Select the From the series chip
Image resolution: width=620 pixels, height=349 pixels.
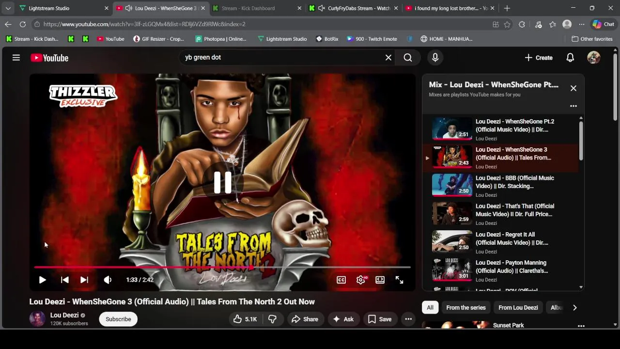[x=466, y=307]
